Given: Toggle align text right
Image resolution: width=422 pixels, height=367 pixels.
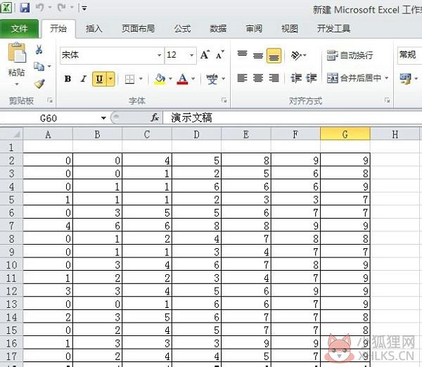Looking at the screenshot, I should [274, 78].
